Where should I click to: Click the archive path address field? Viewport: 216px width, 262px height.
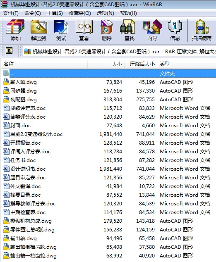(119, 51)
